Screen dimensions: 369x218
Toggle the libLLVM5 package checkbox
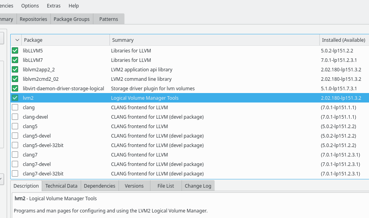[15, 50]
